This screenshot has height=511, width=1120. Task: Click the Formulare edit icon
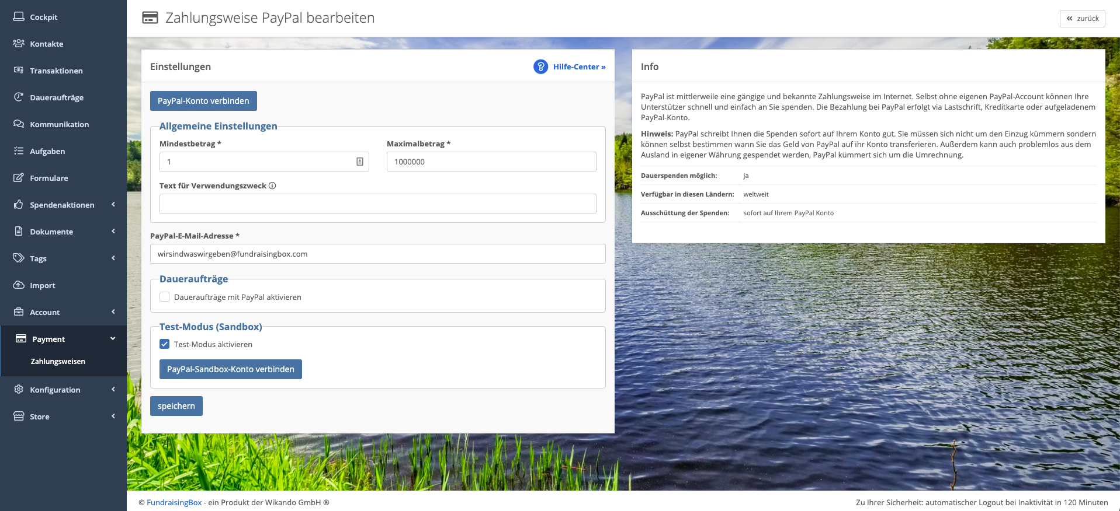pos(19,177)
